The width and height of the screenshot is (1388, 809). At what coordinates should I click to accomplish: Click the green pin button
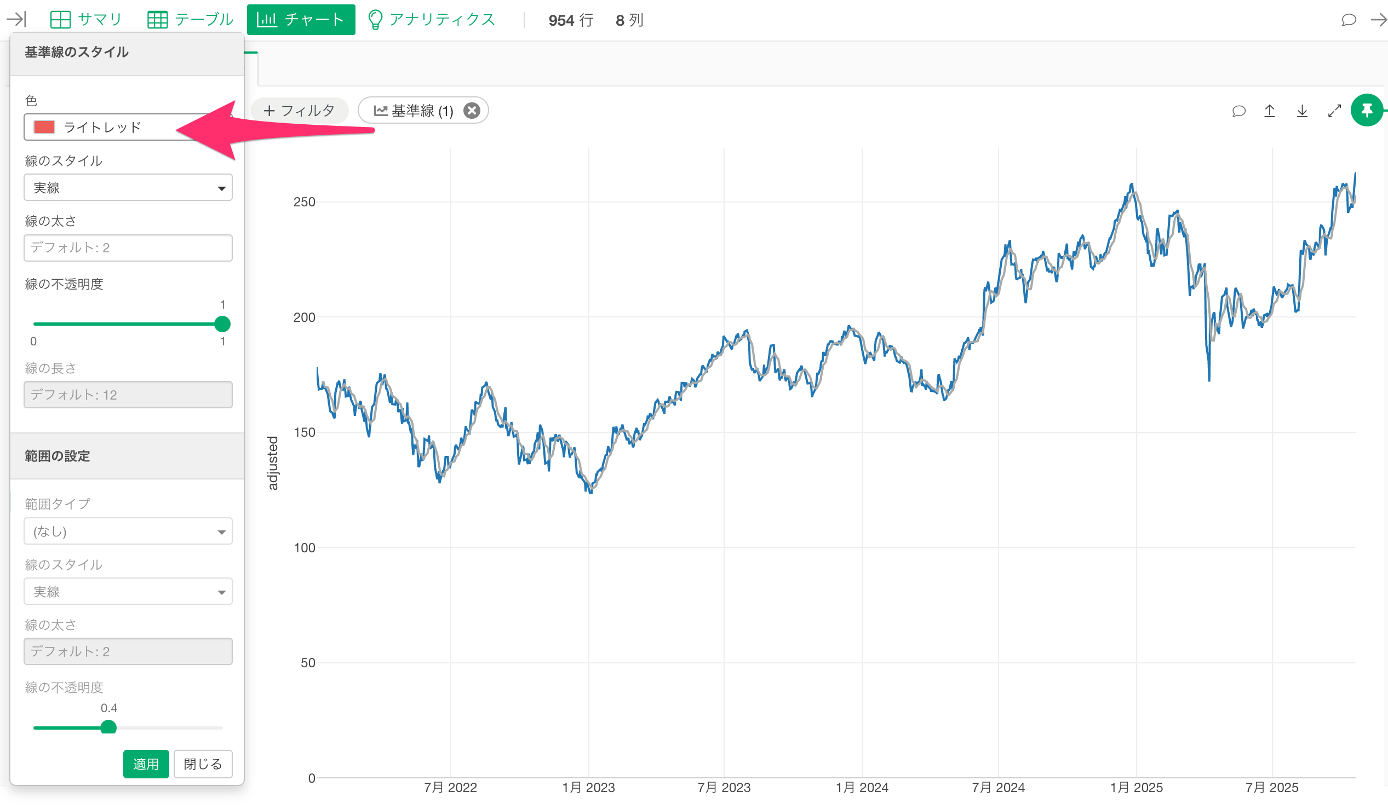click(1367, 111)
